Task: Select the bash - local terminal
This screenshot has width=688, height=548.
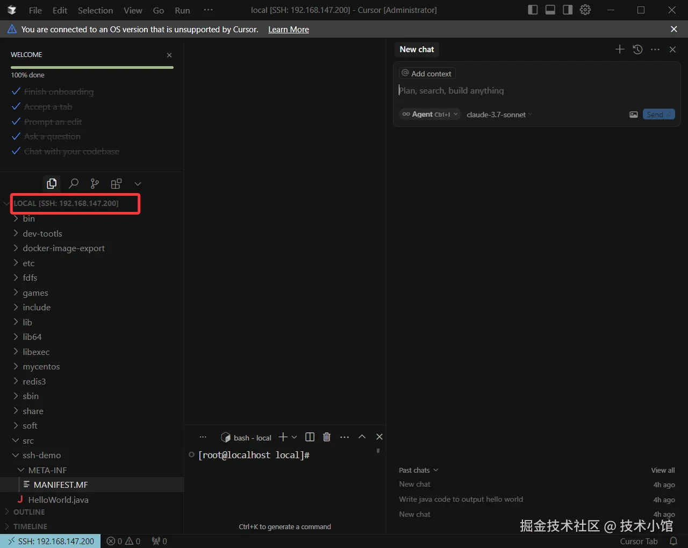Action: point(246,438)
